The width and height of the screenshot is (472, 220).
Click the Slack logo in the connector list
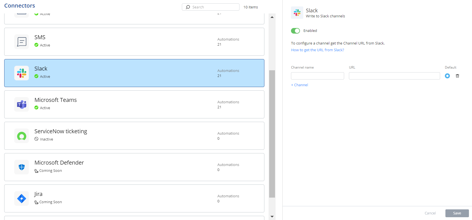click(22, 73)
